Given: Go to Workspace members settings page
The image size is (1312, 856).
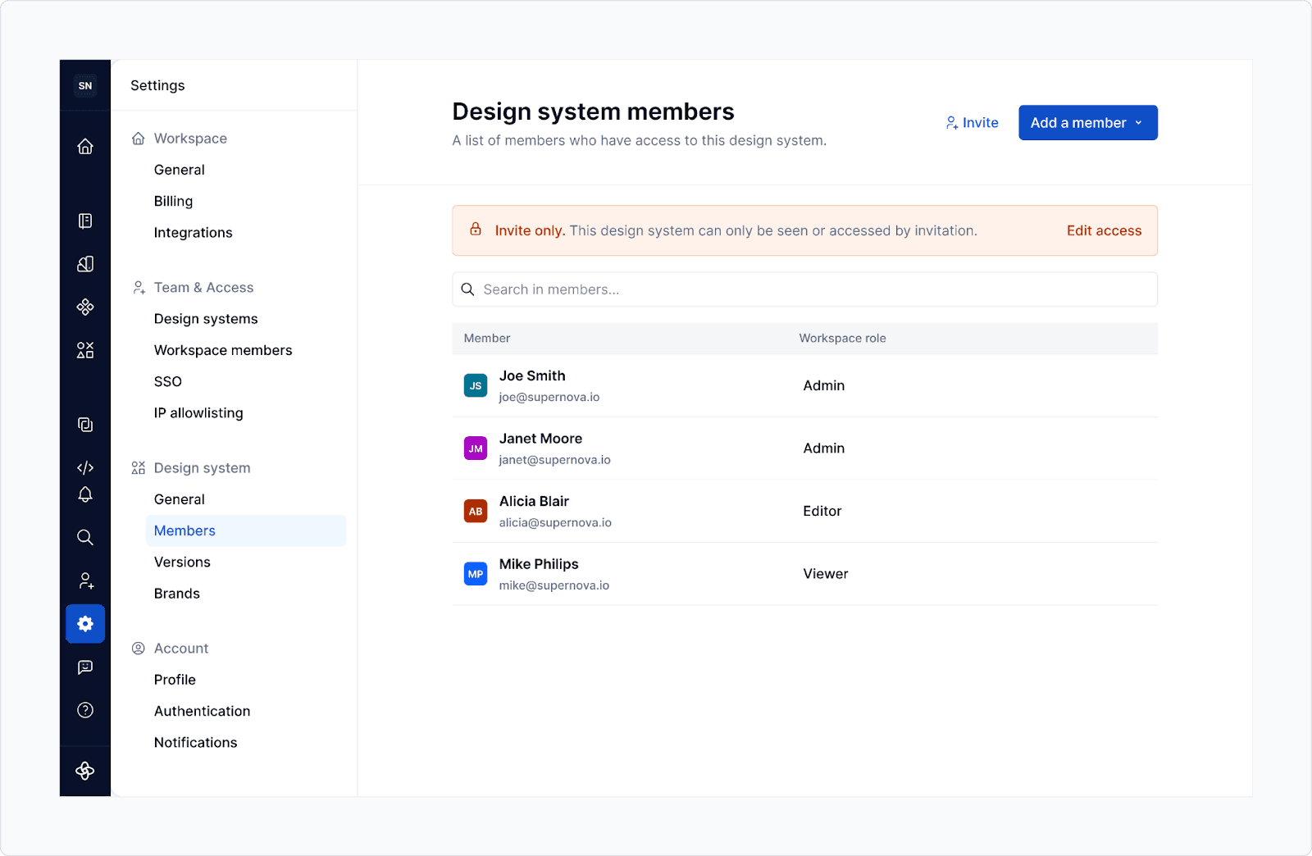Looking at the screenshot, I should [223, 350].
